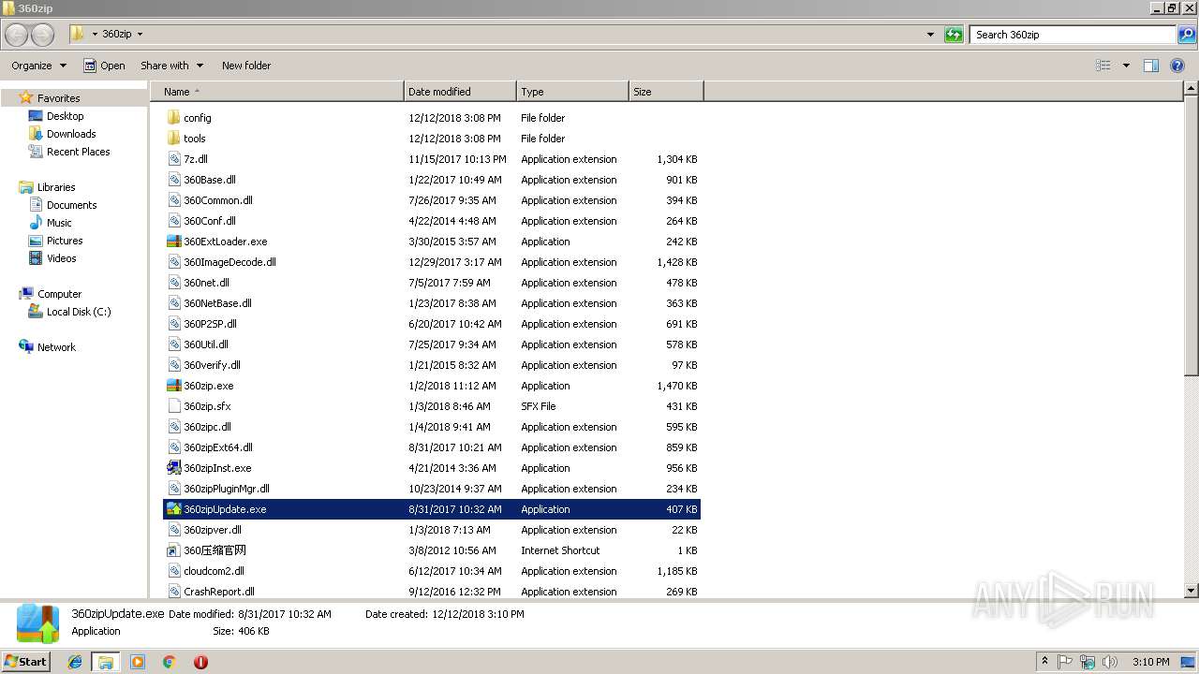Image resolution: width=1199 pixels, height=674 pixels.
Task: Open the Explorer folder taskbar button
Action: pos(106,662)
